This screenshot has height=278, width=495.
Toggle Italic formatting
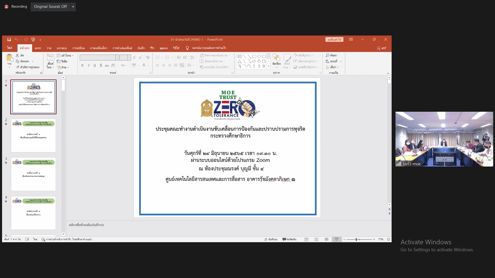[x=89, y=65]
